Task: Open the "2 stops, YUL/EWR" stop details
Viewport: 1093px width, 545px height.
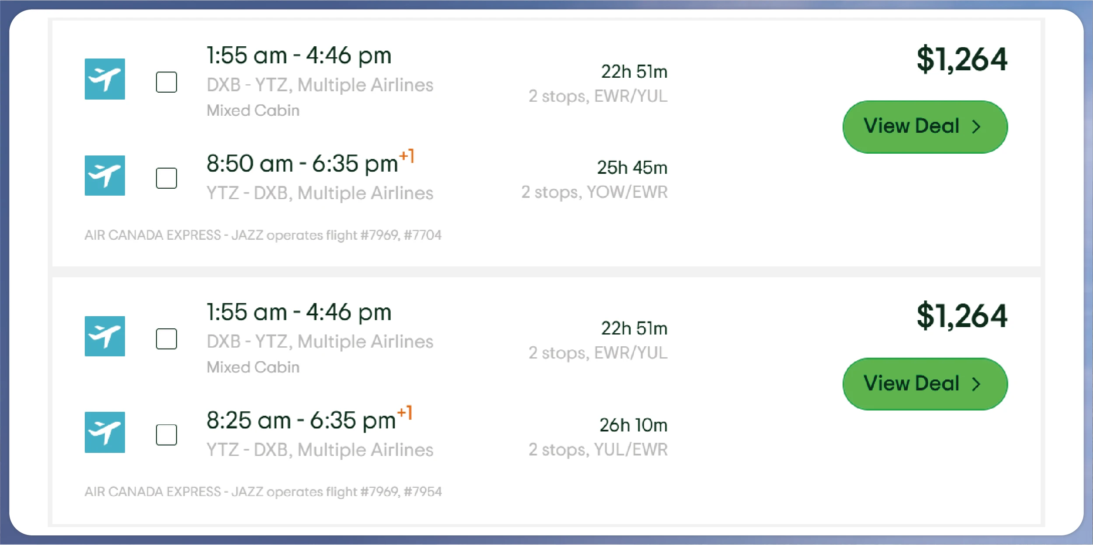Action: coord(598,449)
